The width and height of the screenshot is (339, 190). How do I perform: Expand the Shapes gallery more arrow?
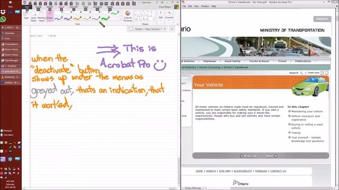coord(154,20)
